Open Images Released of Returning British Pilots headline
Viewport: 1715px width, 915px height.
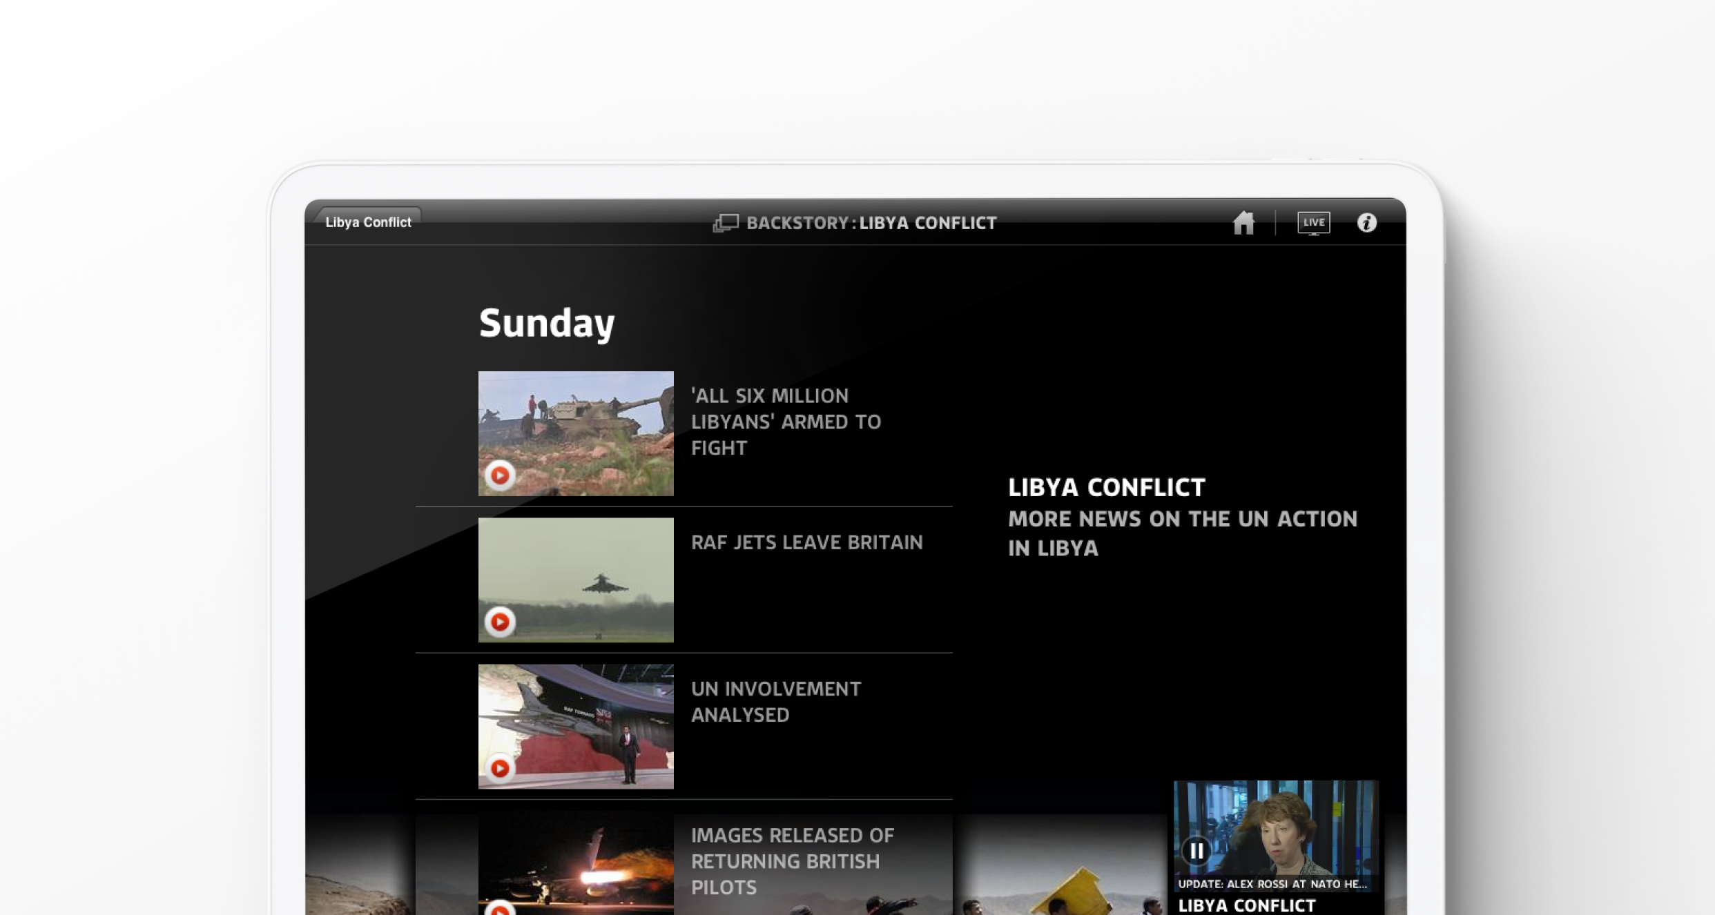pos(792,861)
